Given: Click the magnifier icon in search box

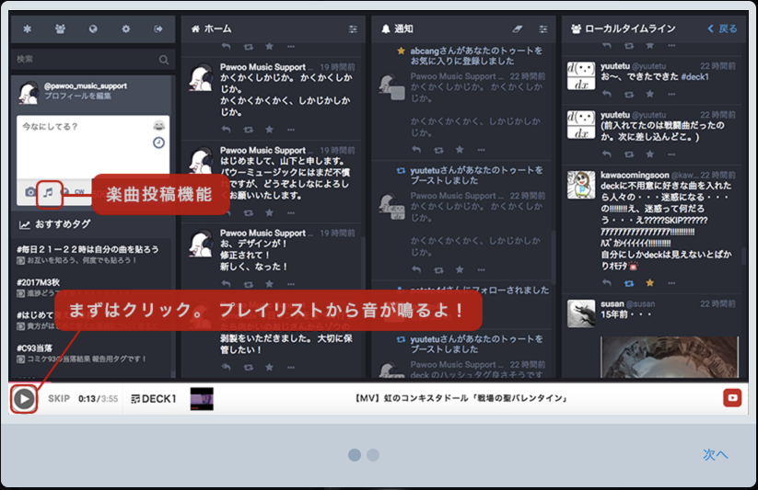Looking at the screenshot, I should pos(164,60).
